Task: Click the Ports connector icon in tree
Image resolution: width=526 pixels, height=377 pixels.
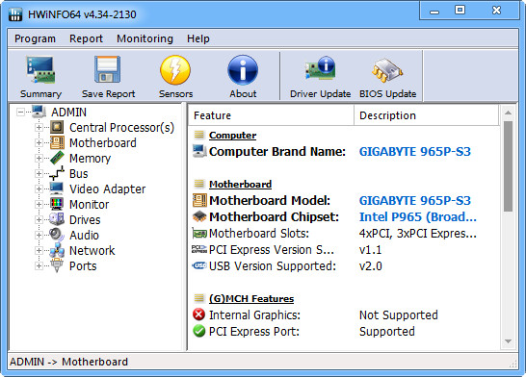Action: pos(57,265)
